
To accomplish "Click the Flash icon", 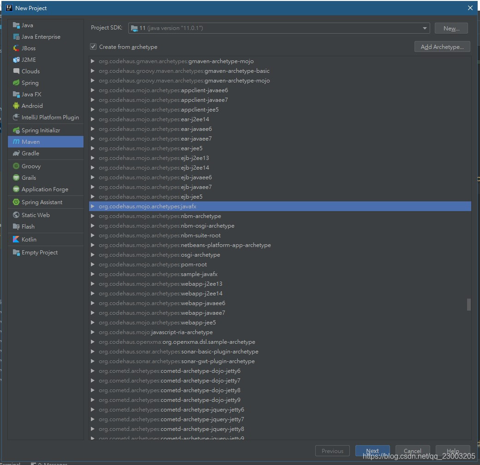I will click(16, 227).
